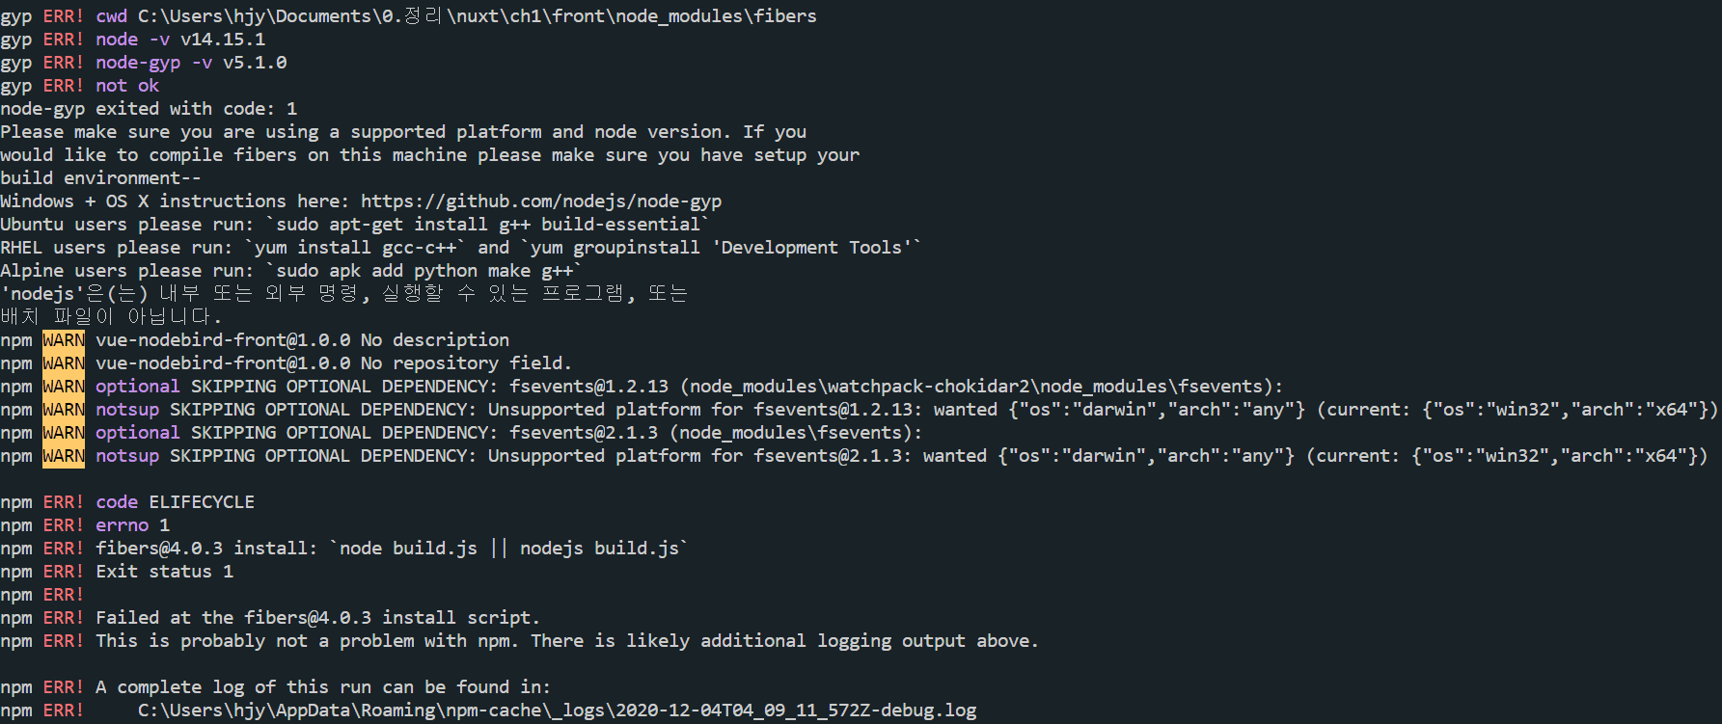Click the 'sudo apk add python make g++' command
This screenshot has width=1722, height=724.
pyautogui.click(x=424, y=271)
